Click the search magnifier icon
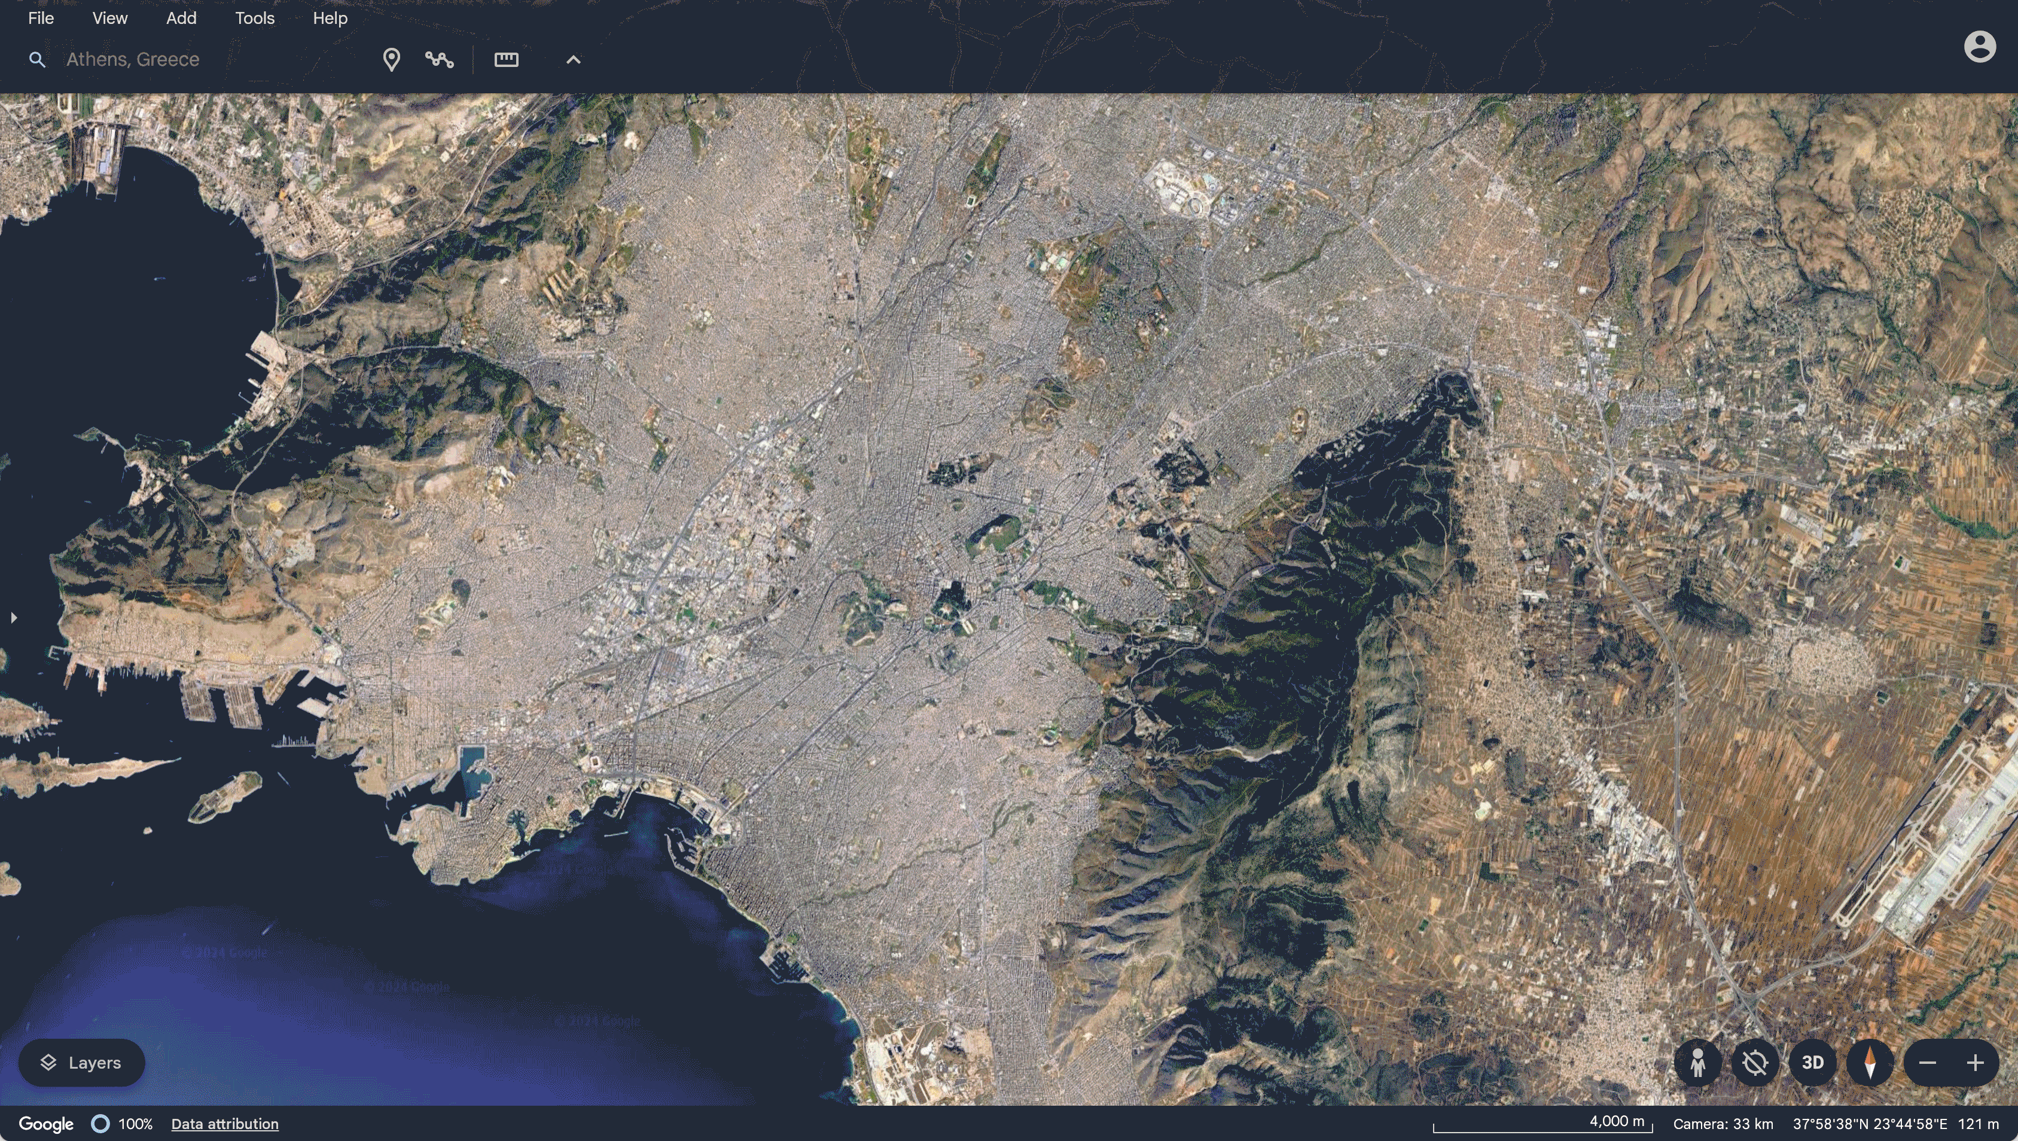Viewport: 2018px width, 1141px height. (x=37, y=60)
